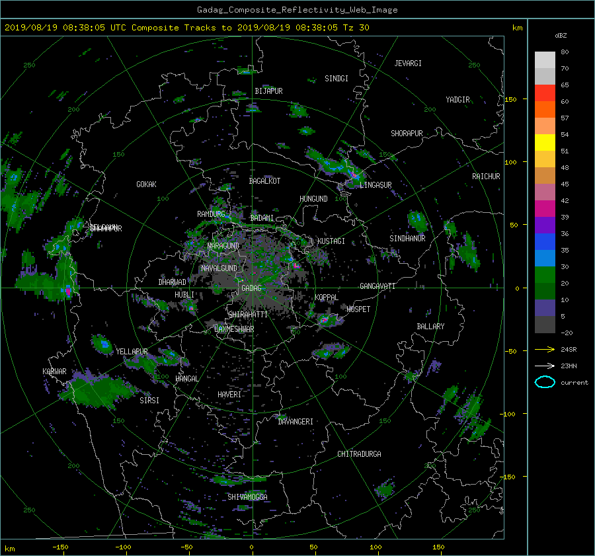Pick the dark gray -20 dBZ swatch
Image resolution: width=595 pixels, height=556 pixels.
545,325
